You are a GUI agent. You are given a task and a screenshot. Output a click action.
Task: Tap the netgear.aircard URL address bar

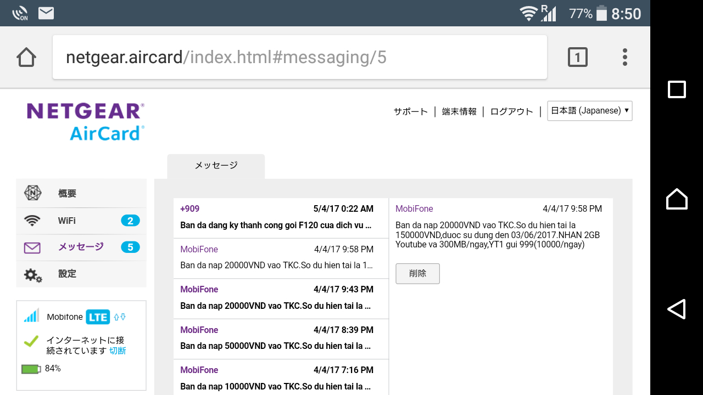coord(299,57)
